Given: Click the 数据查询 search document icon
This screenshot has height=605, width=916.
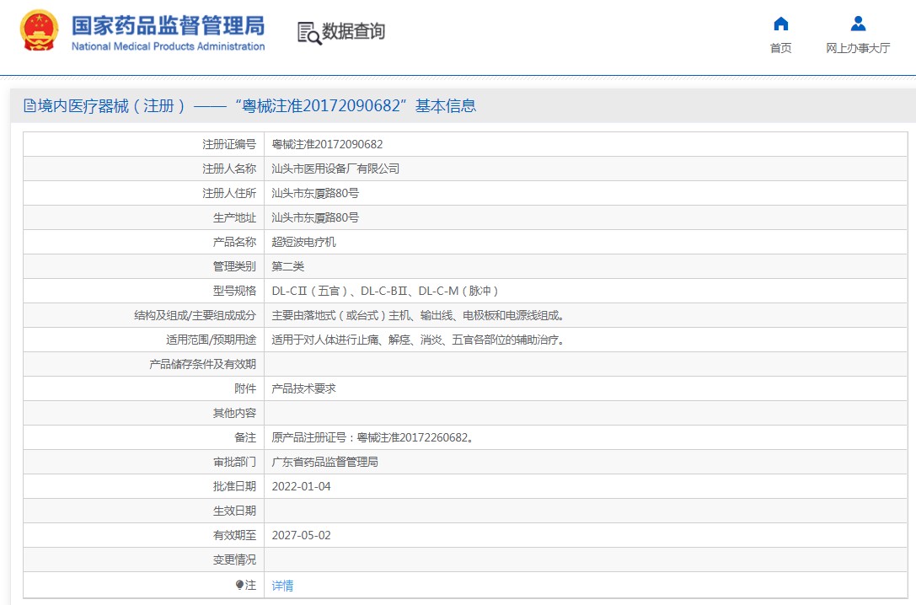Looking at the screenshot, I should 309,34.
